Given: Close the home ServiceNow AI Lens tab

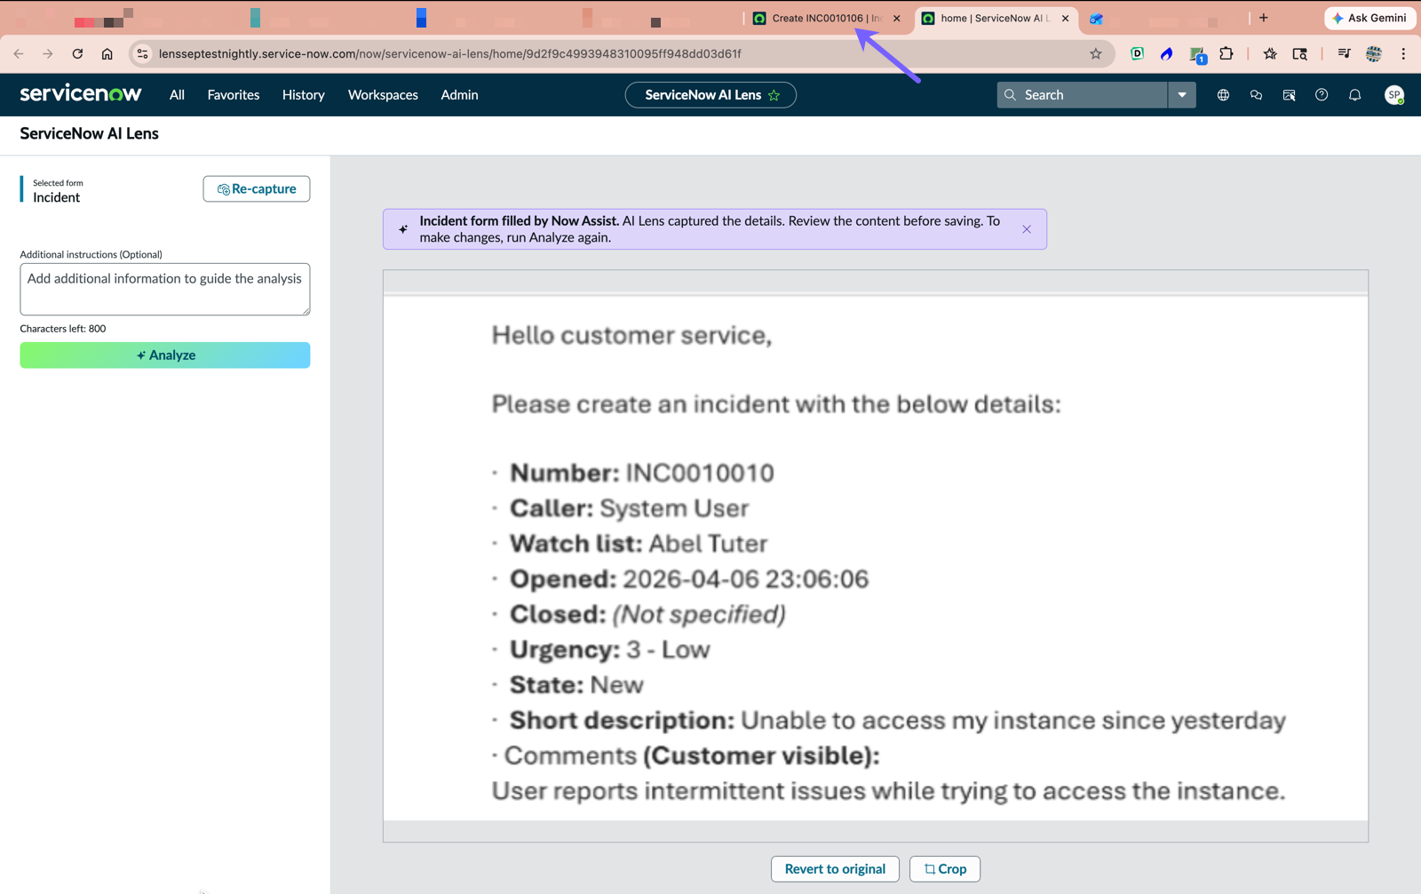Looking at the screenshot, I should [x=1066, y=18].
